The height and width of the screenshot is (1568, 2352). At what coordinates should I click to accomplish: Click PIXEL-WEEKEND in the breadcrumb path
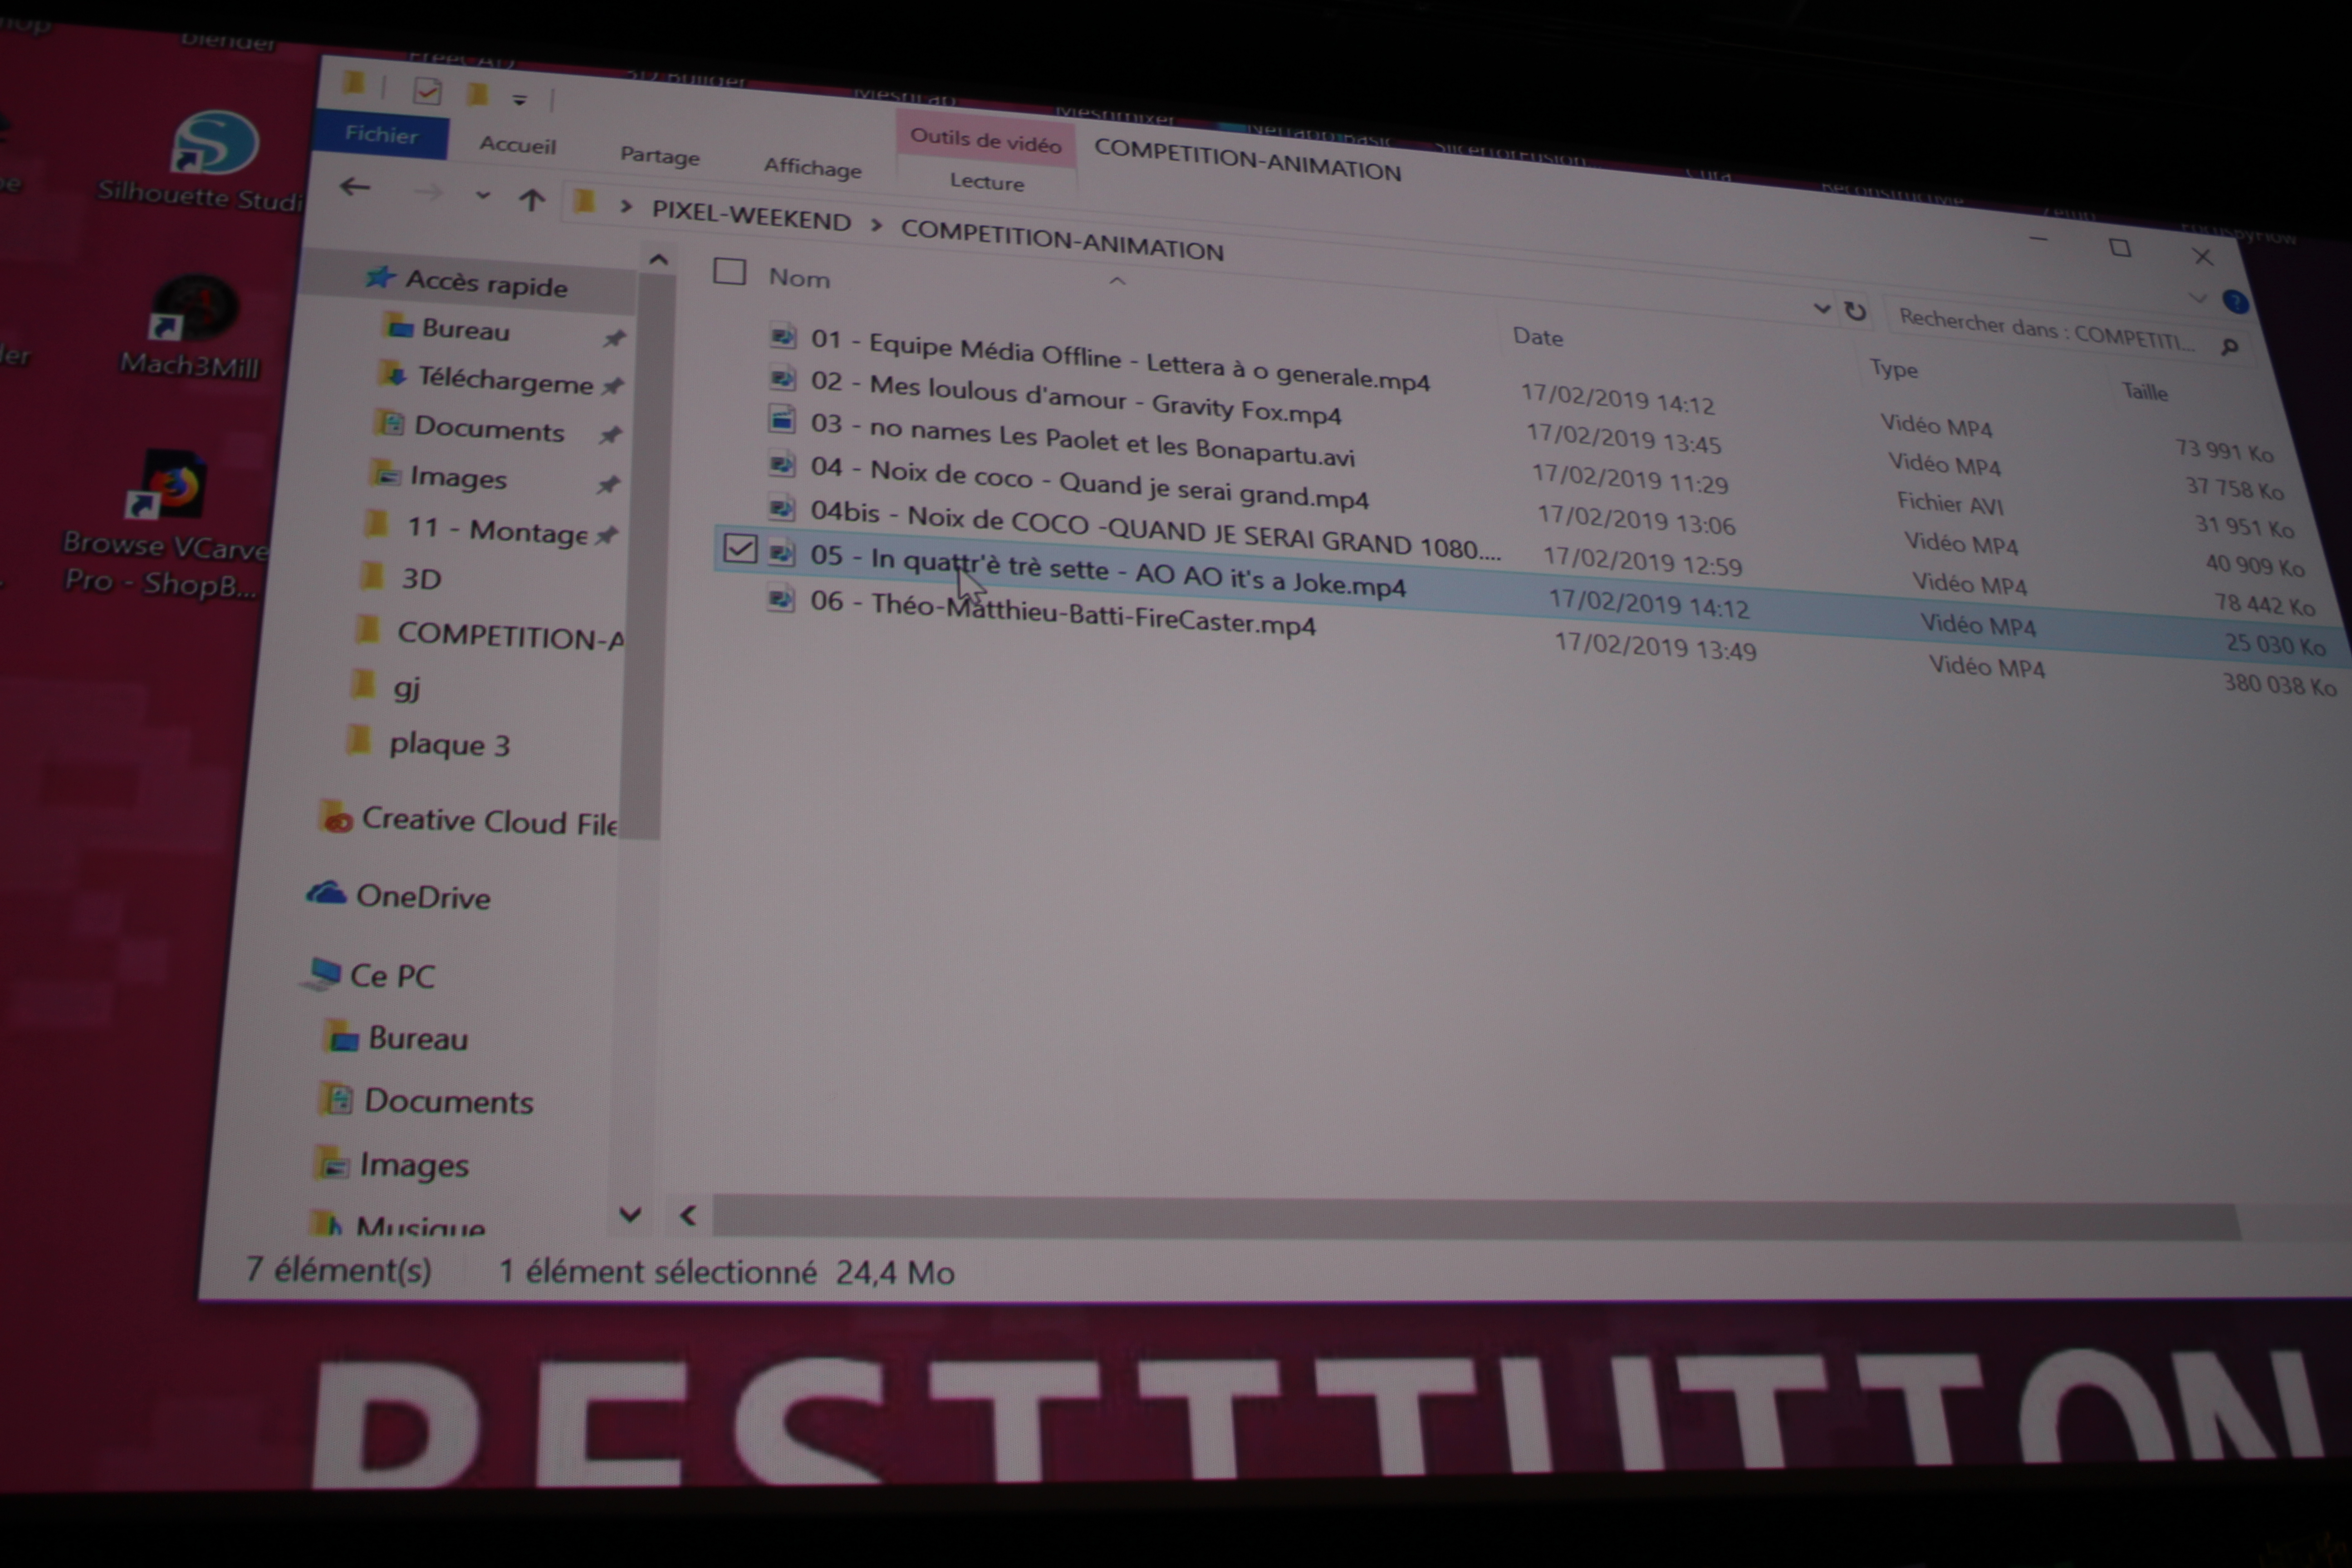click(x=751, y=217)
